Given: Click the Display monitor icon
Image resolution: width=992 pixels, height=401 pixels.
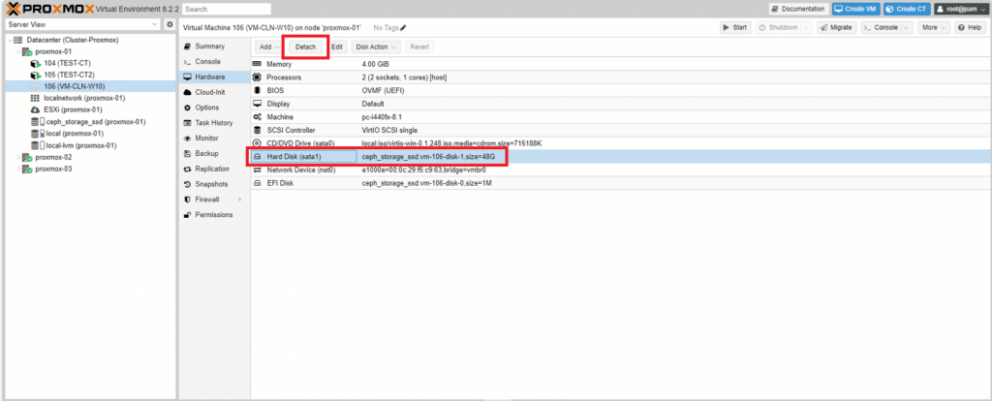Looking at the screenshot, I should click(x=257, y=104).
